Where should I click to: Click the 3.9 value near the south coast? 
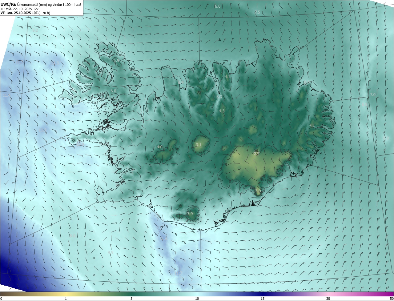[x=190, y=214]
